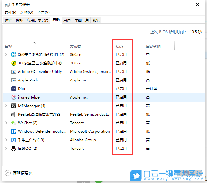Maximize the Task Manager window

184,5
